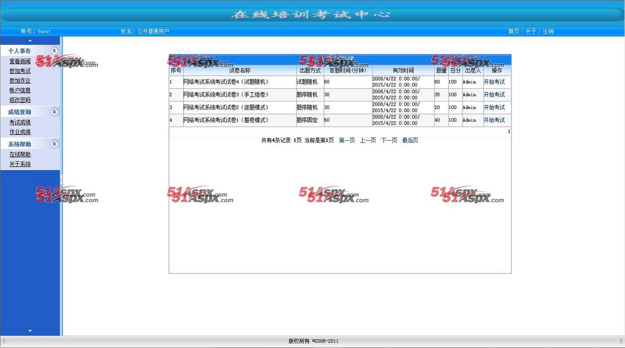Open 考试成绩 in the sidebar
The height and width of the screenshot is (348, 625).
click(x=20, y=122)
